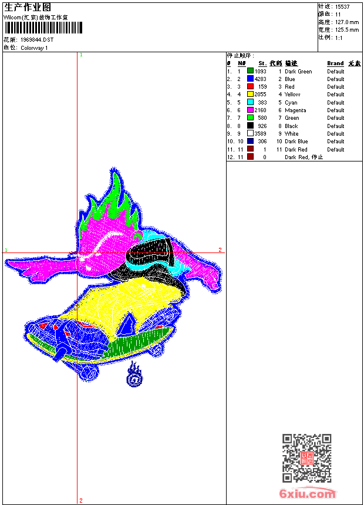Click the Dark Red swatch in row 12
Image resolution: width=364 pixels, height=505 pixels.
point(250,157)
